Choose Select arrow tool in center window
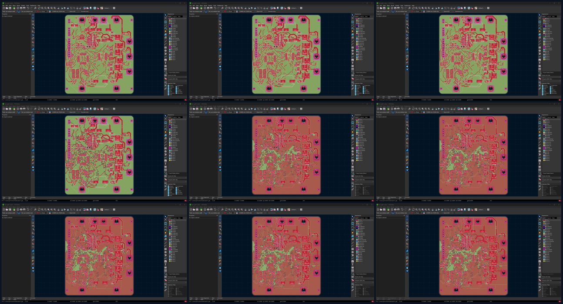 (352, 116)
